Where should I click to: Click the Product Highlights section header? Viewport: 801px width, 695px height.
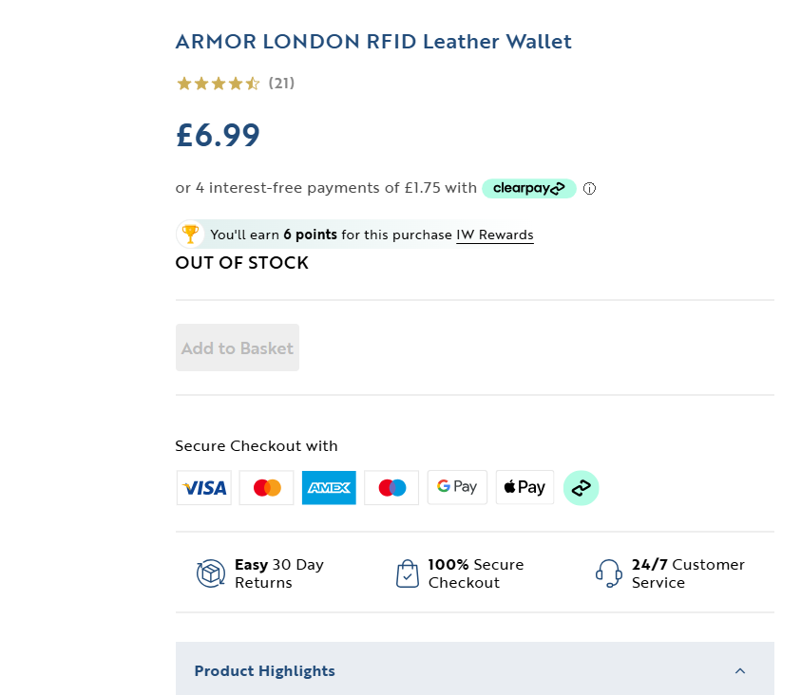click(265, 671)
